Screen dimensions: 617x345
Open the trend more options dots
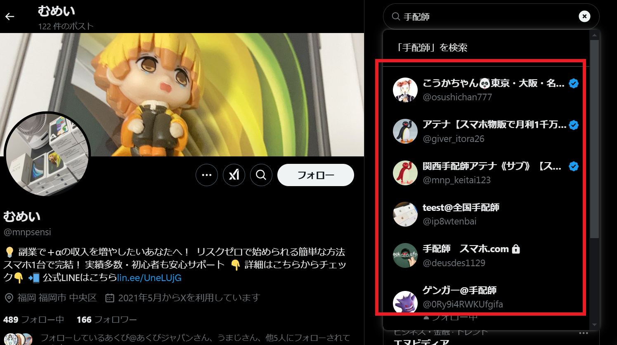pyautogui.click(x=583, y=333)
